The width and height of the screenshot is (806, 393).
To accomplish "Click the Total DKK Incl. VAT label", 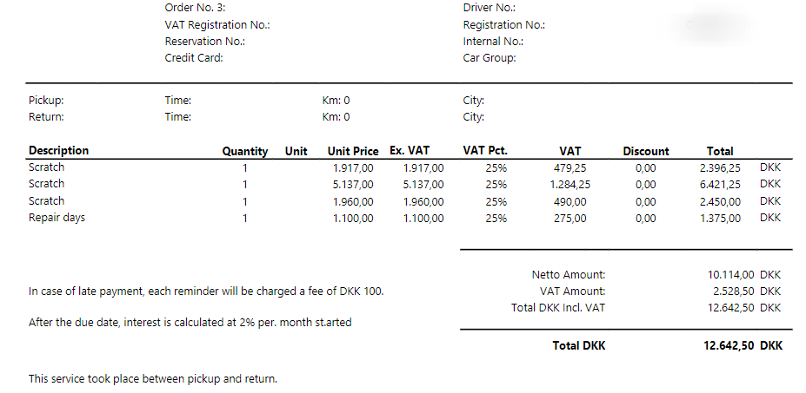I will coord(558,308).
